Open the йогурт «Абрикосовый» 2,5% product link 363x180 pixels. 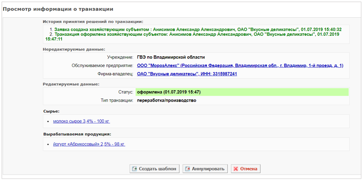click(89, 144)
